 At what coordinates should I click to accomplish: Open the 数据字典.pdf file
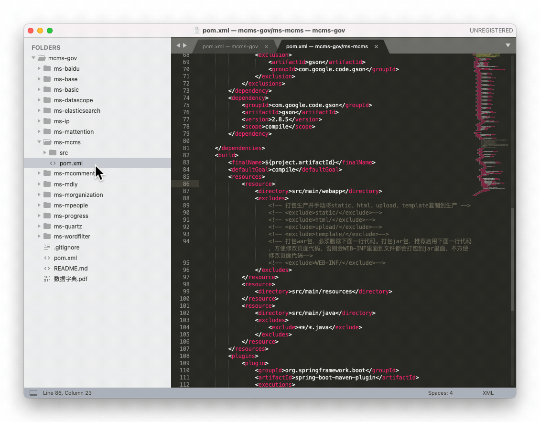pyautogui.click(x=70, y=279)
